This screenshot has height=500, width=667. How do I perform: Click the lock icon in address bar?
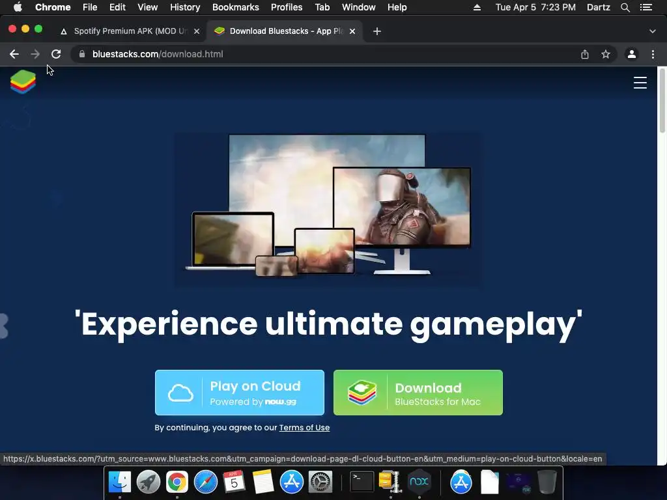point(82,54)
